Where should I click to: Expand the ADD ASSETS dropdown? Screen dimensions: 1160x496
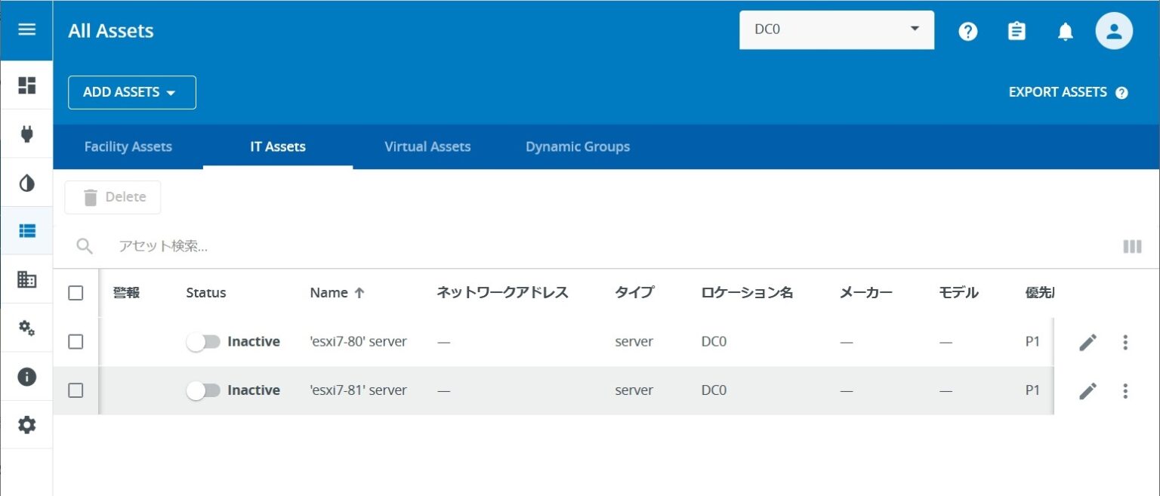(x=131, y=92)
